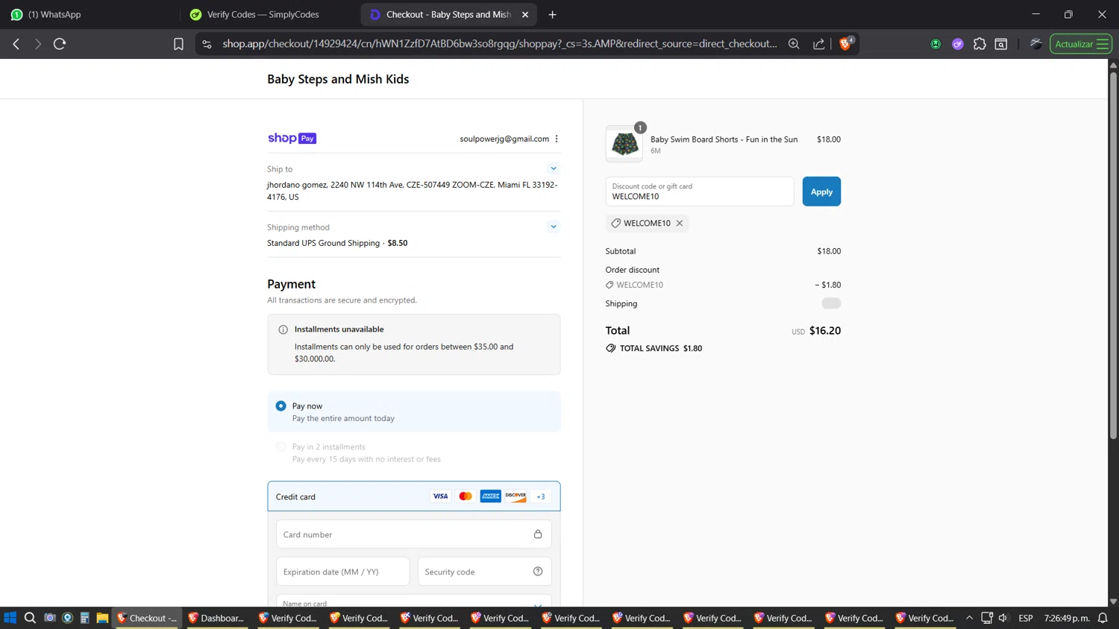Go back with the browser back arrow
Image resolution: width=1119 pixels, height=629 pixels.
(16, 44)
